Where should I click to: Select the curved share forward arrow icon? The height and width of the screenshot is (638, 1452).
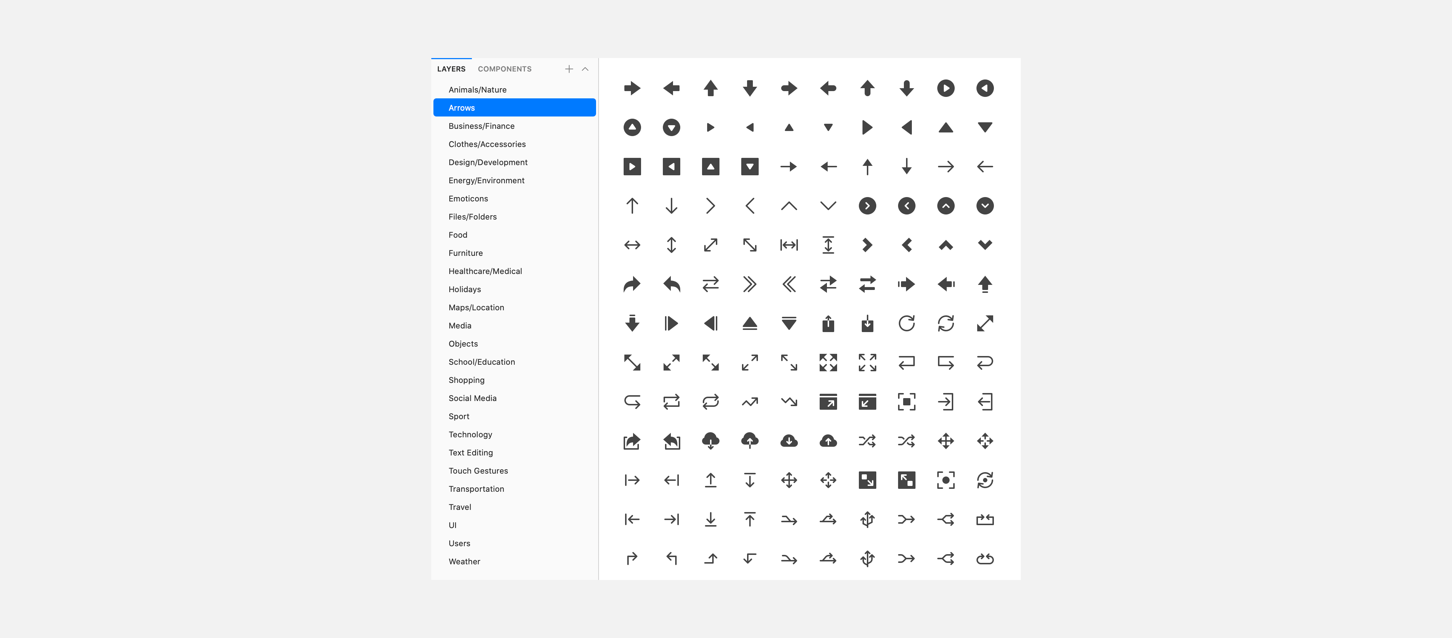(x=632, y=284)
